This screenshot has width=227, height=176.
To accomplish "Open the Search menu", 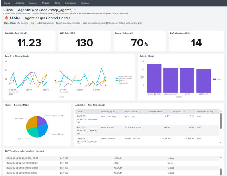I will (x=7, y=3).
